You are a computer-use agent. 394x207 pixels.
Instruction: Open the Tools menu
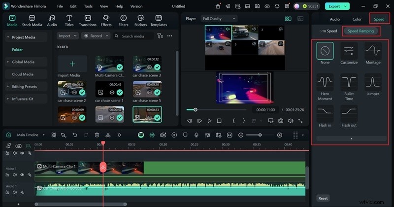click(88, 6)
